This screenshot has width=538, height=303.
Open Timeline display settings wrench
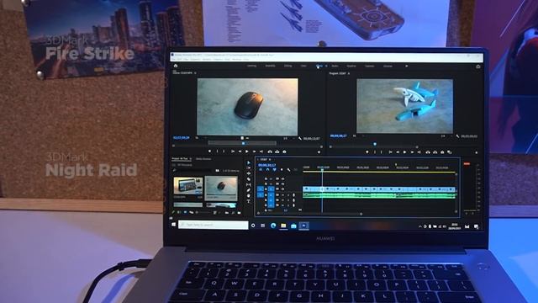(288, 170)
